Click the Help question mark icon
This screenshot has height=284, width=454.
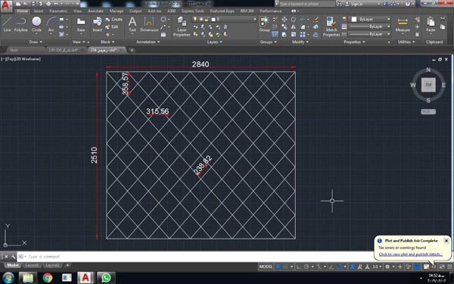(407, 4)
